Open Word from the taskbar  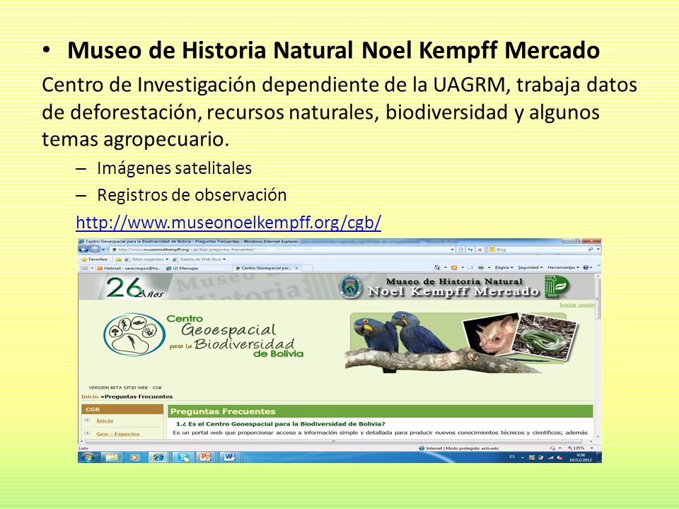(x=228, y=457)
